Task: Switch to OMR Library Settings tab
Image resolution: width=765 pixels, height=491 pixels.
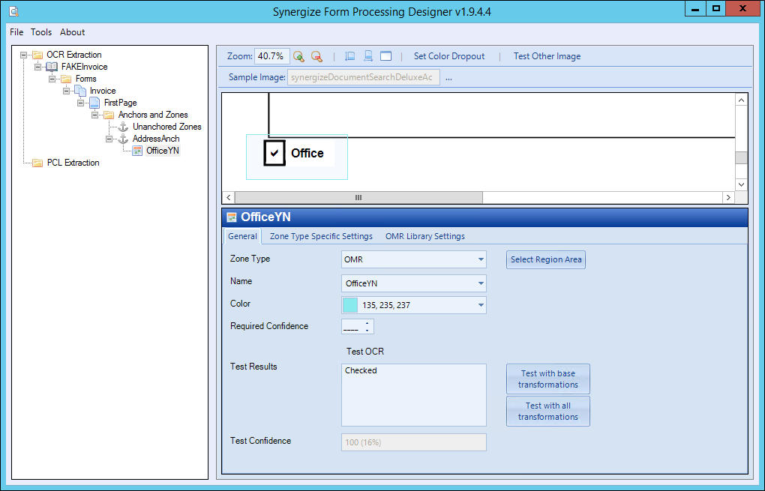Action: pos(425,236)
